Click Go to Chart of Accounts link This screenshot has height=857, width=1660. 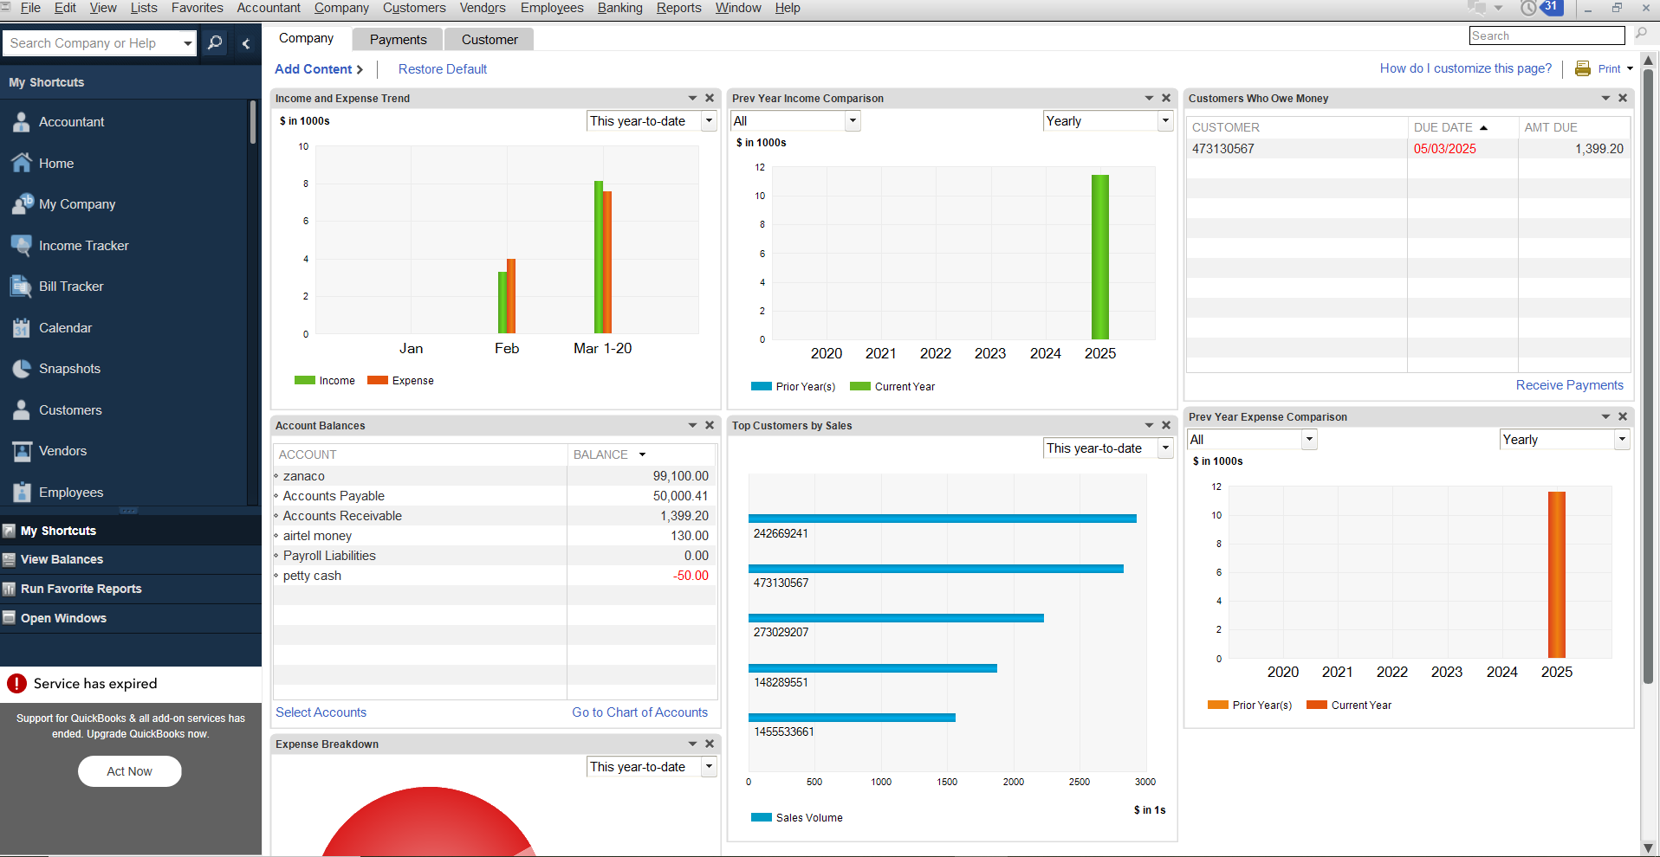pyautogui.click(x=639, y=712)
